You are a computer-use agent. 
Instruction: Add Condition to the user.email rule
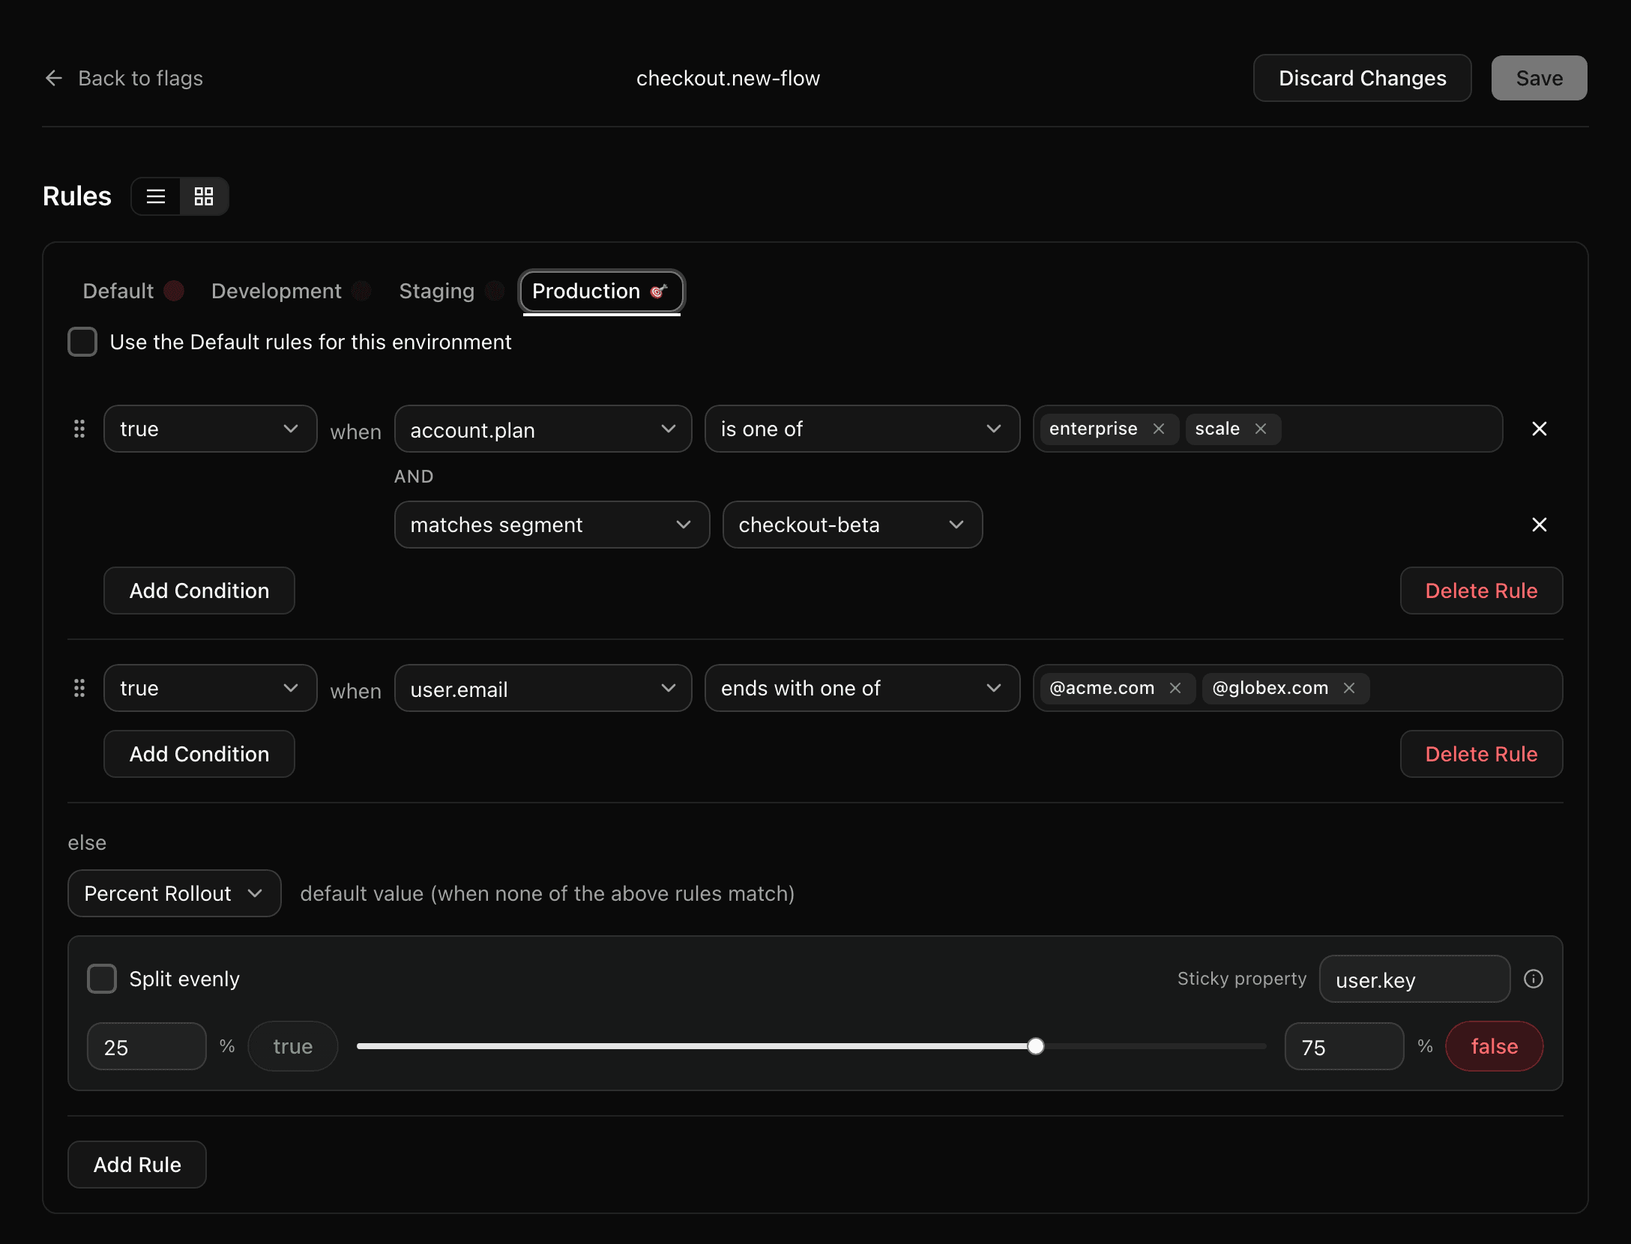(199, 754)
